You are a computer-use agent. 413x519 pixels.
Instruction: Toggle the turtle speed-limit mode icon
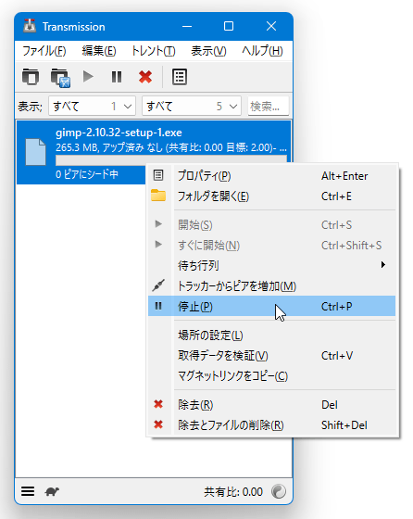tap(52, 491)
